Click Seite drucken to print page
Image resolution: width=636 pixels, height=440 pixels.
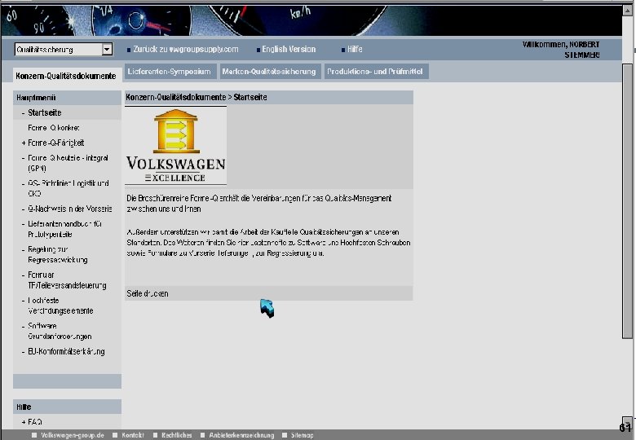[x=148, y=293]
